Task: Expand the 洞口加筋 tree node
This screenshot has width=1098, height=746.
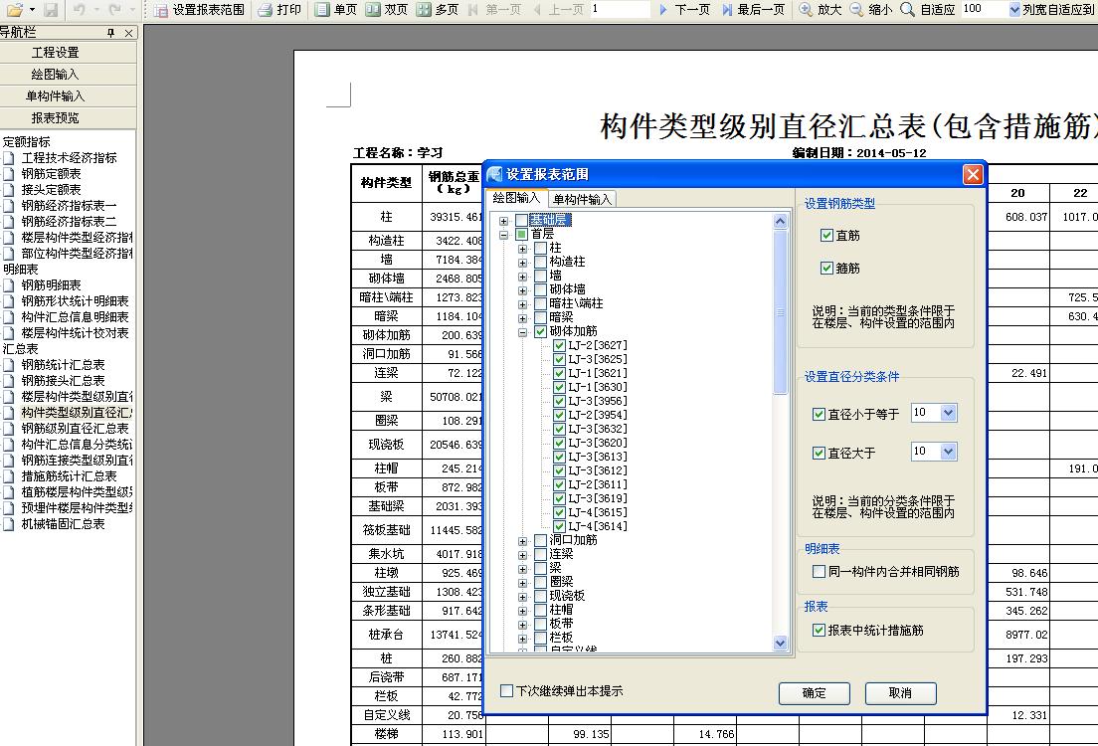Action: tap(522, 541)
